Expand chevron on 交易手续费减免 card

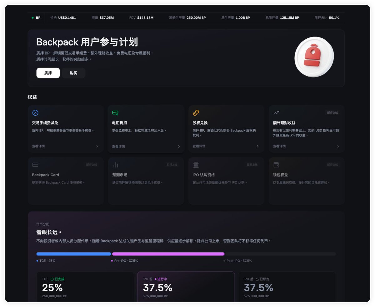click(x=97, y=146)
